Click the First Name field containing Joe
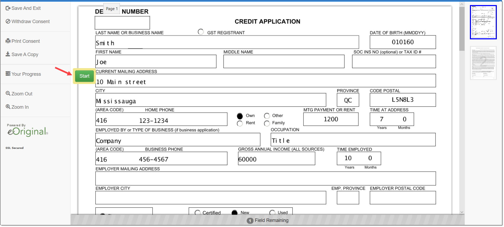 (156, 61)
